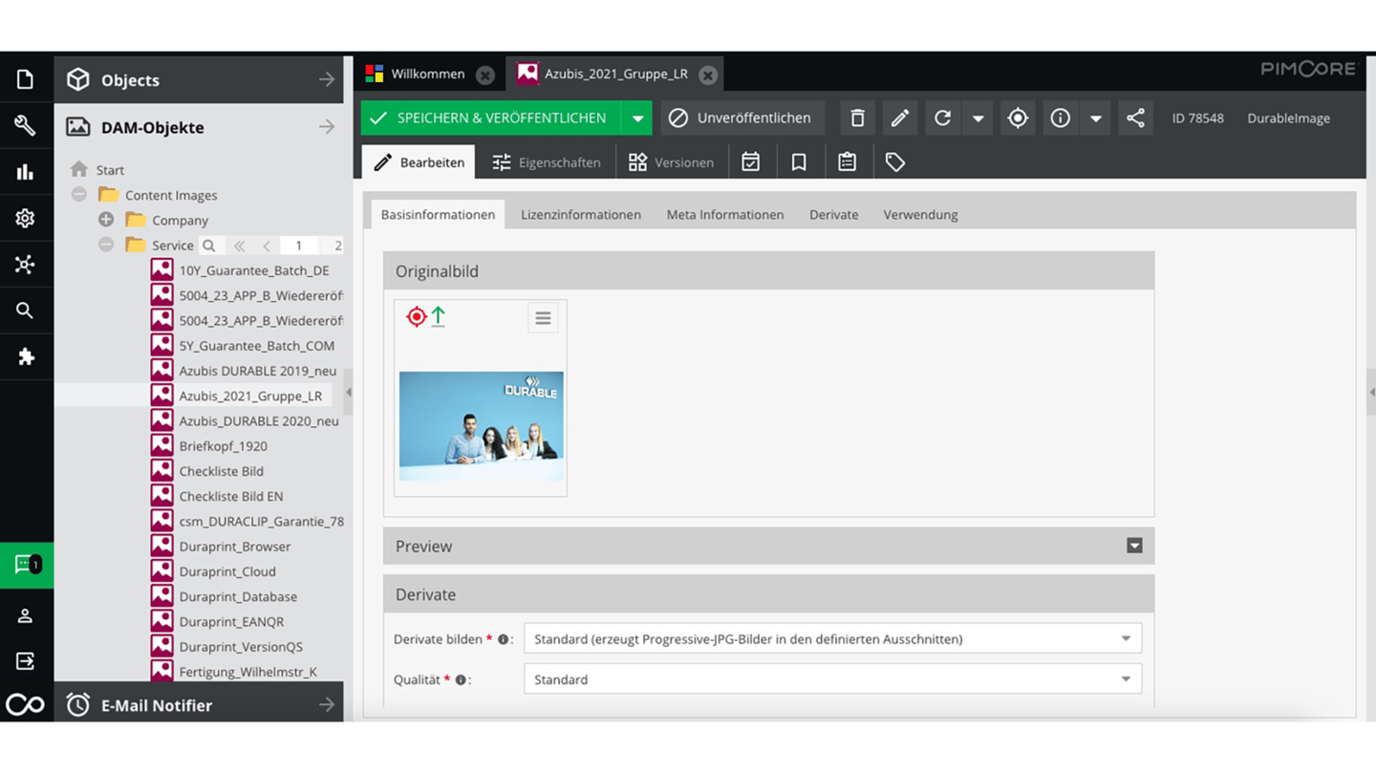
Task: Switch to the Versionen tab
Action: pos(671,162)
